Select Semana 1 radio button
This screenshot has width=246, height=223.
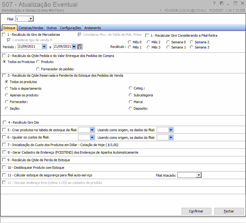(x=168, y=47)
